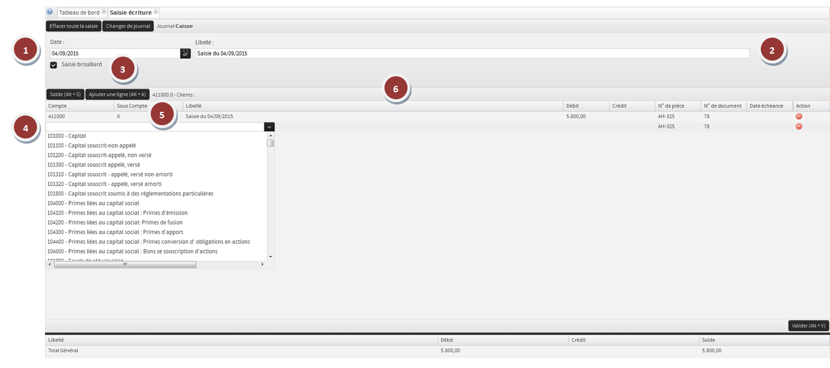This screenshot has height=368, width=830.
Task: Add a row with Ajouter une ligne
Action: [x=117, y=94]
